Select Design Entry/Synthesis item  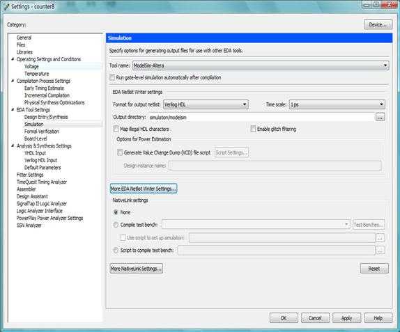(46, 117)
